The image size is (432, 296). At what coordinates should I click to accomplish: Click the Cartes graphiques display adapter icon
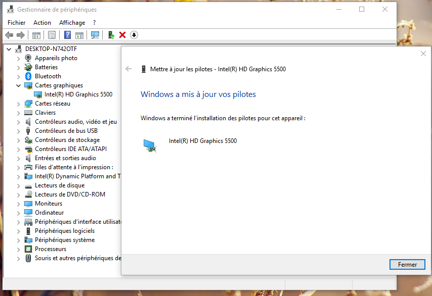[x=28, y=85]
